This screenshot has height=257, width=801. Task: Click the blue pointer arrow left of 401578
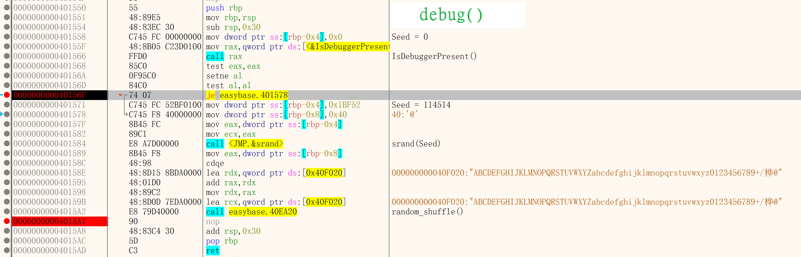(x=1, y=114)
